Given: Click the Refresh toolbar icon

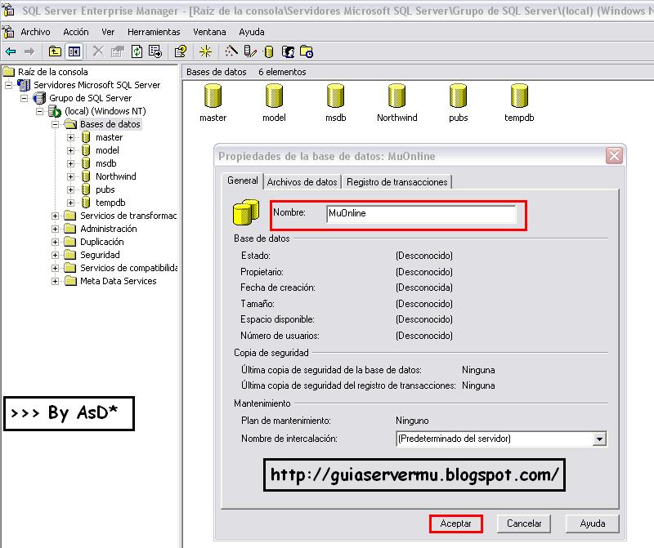Looking at the screenshot, I should 137,51.
